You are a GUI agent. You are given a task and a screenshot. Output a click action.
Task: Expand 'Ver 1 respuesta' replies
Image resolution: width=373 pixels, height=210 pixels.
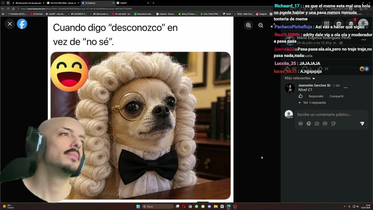[x=312, y=103]
